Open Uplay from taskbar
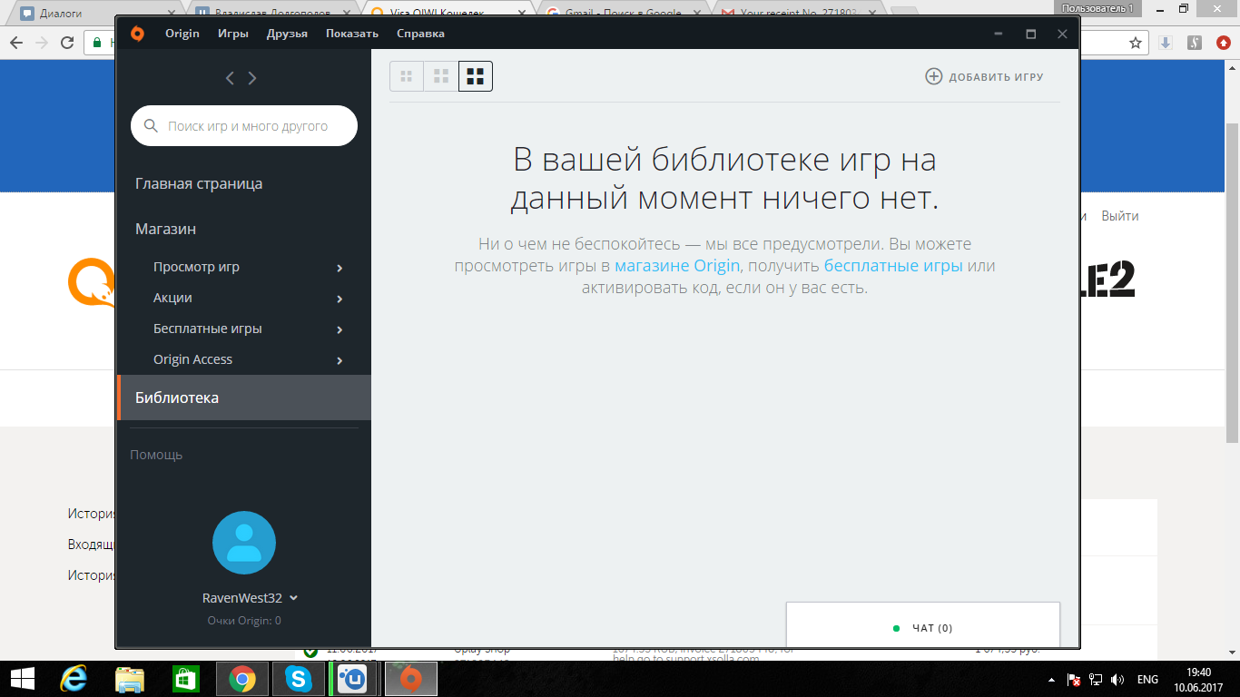This screenshot has width=1240, height=697. (x=355, y=678)
